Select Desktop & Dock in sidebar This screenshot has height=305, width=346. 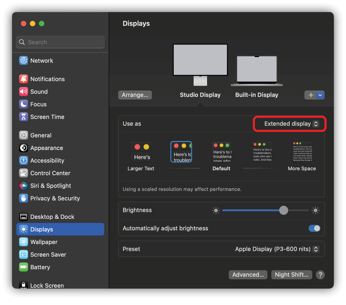pos(60,217)
